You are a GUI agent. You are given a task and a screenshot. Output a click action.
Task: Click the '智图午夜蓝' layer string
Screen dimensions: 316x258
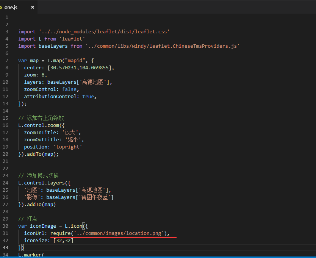(94, 197)
